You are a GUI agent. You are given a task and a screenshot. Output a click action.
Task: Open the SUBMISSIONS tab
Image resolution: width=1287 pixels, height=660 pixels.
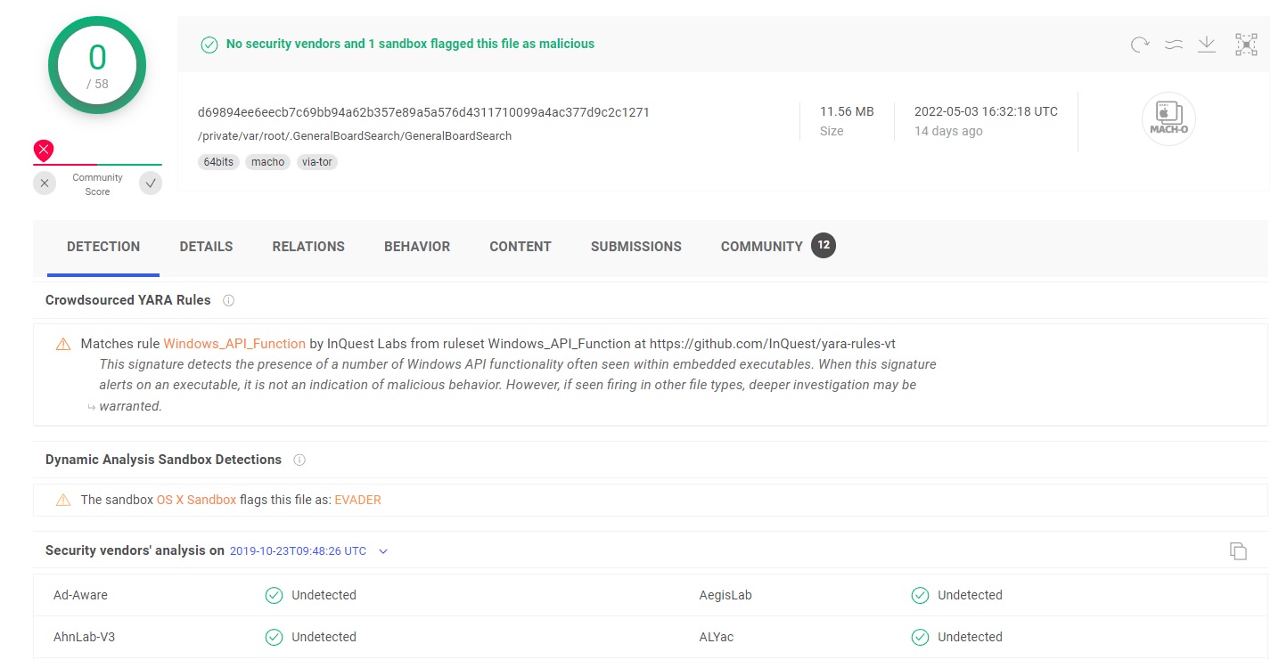(x=636, y=247)
